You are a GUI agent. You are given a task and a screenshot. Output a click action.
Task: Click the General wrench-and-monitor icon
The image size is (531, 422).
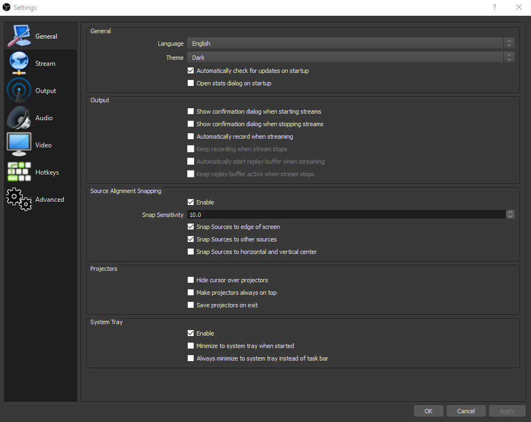pos(19,36)
